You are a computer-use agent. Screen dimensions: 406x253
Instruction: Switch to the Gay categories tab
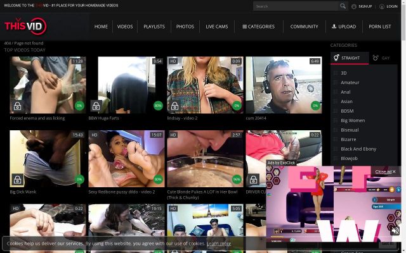click(381, 58)
